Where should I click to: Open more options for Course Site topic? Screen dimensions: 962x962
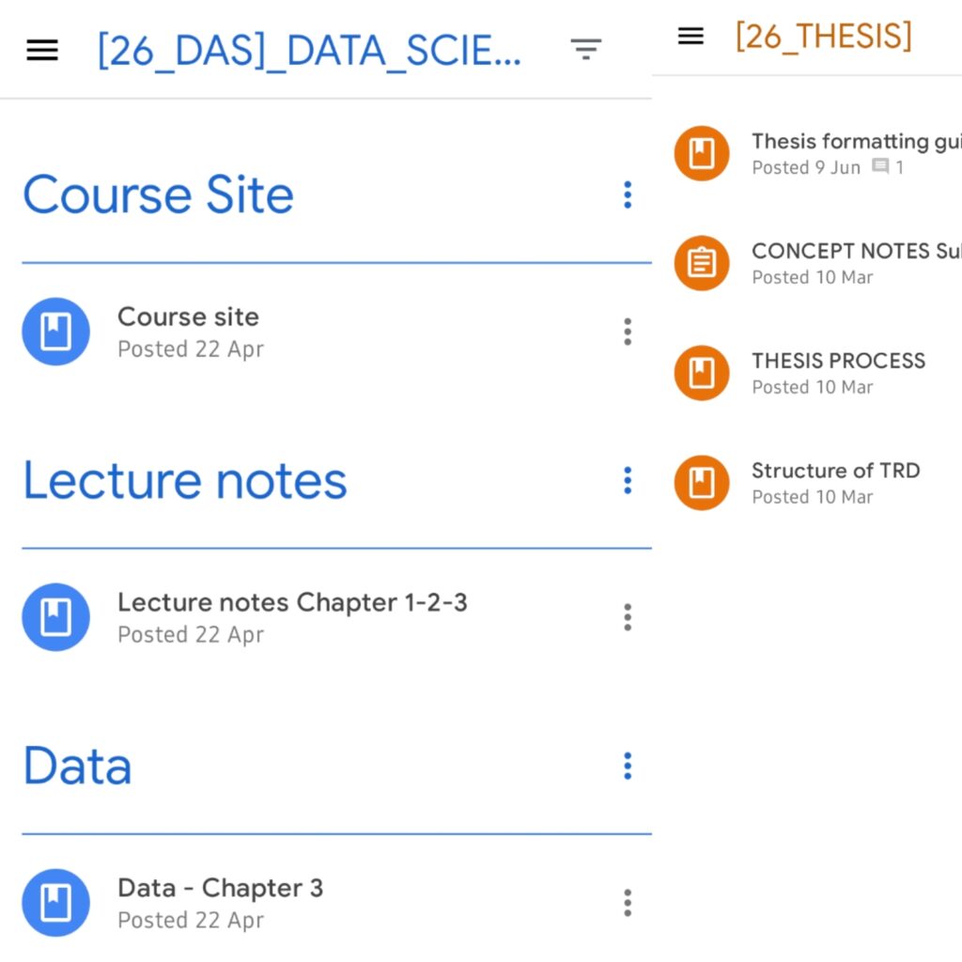point(628,195)
